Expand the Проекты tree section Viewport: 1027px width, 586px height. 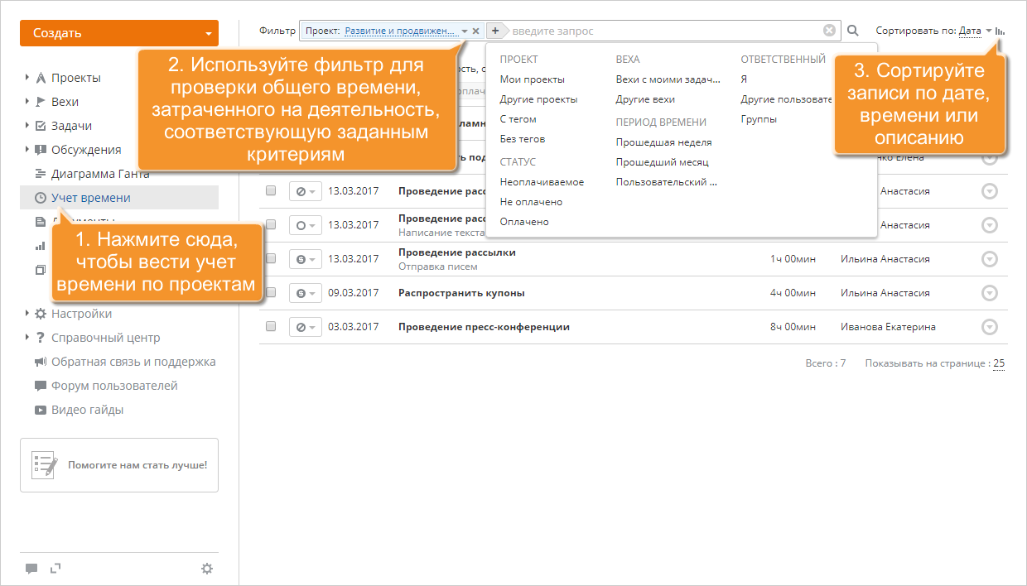[x=27, y=78]
